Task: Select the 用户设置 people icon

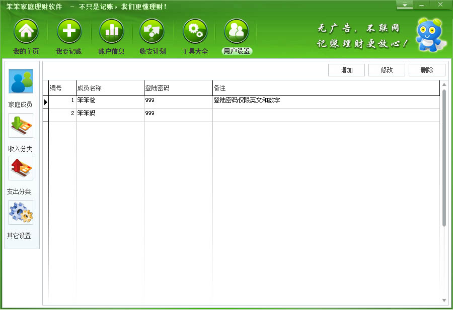Action: [x=237, y=31]
